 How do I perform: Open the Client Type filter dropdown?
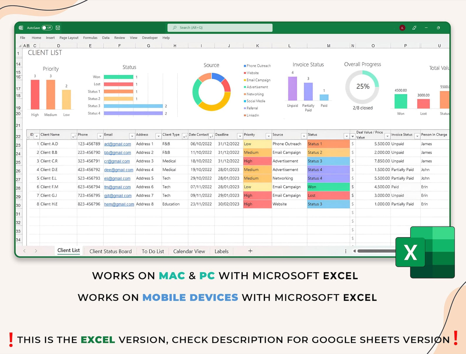(185, 136)
